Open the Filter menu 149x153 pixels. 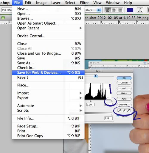[84, 3]
